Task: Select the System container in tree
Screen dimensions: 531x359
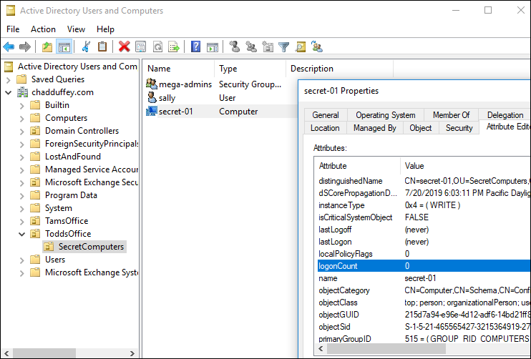Action: click(x=58, y=208)
